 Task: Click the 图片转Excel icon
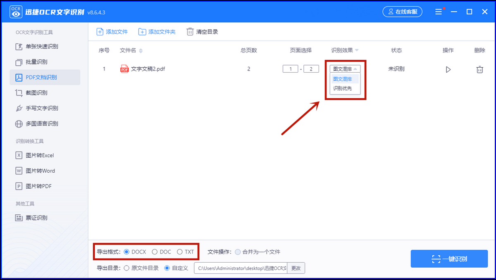coord(19,155)
